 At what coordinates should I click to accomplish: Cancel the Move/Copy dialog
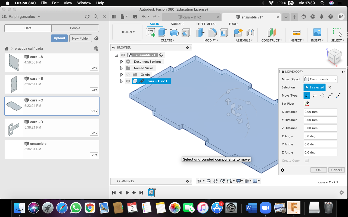(x=337, y=170)
